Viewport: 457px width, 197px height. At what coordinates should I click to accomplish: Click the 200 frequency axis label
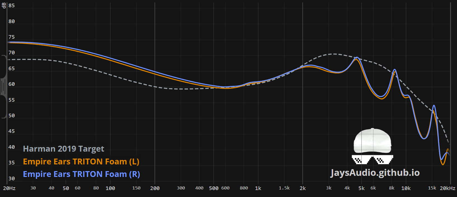click(x=155, y=188)
